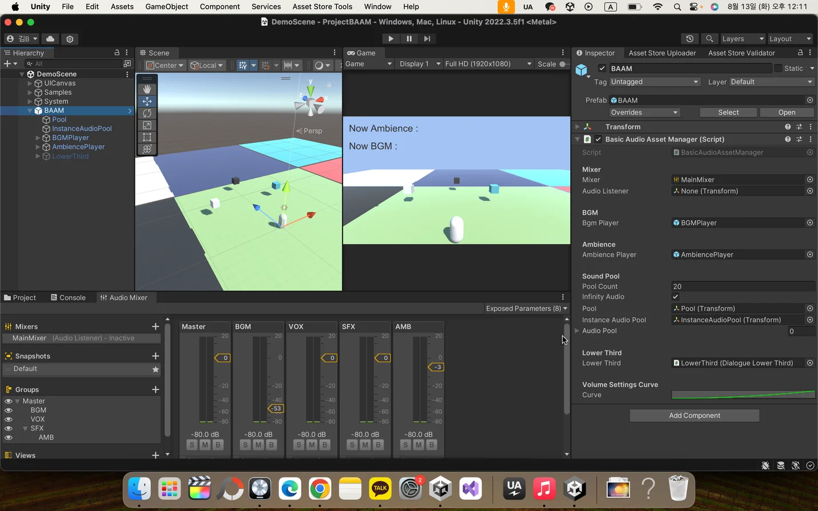Viewport: 818px width, 511px height.
Task: Open the Tag dropdown showing Untagged
Action: [654, 82]
